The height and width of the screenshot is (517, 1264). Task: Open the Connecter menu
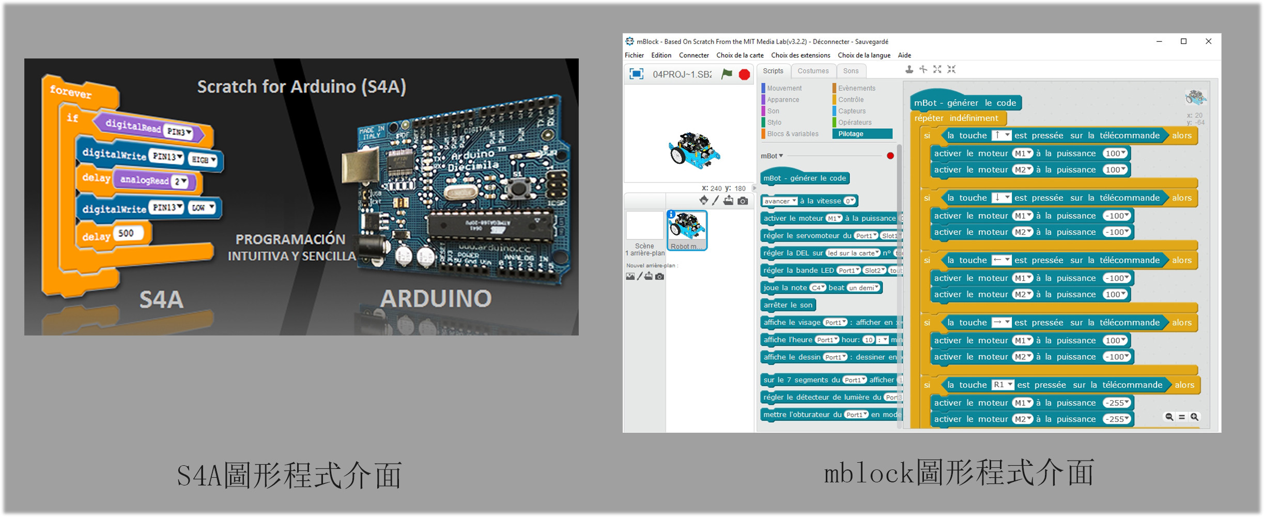point(693,55)
